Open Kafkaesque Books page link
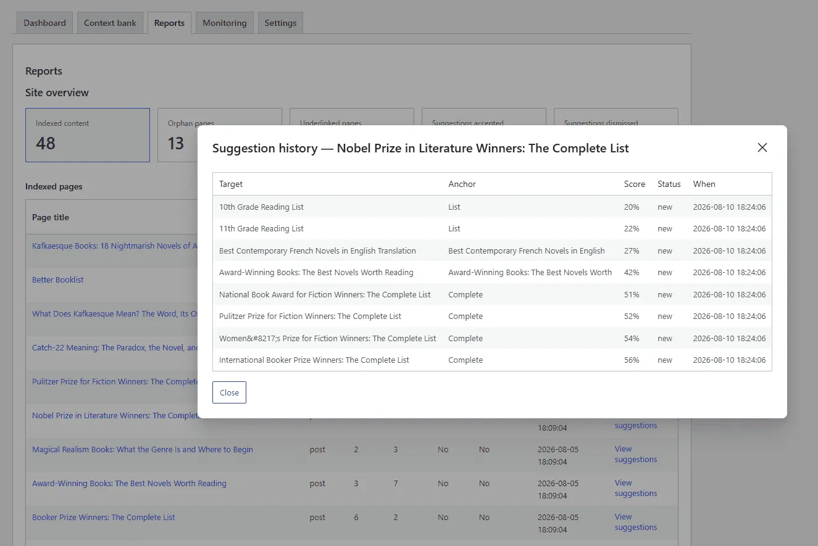 (115, 246)
